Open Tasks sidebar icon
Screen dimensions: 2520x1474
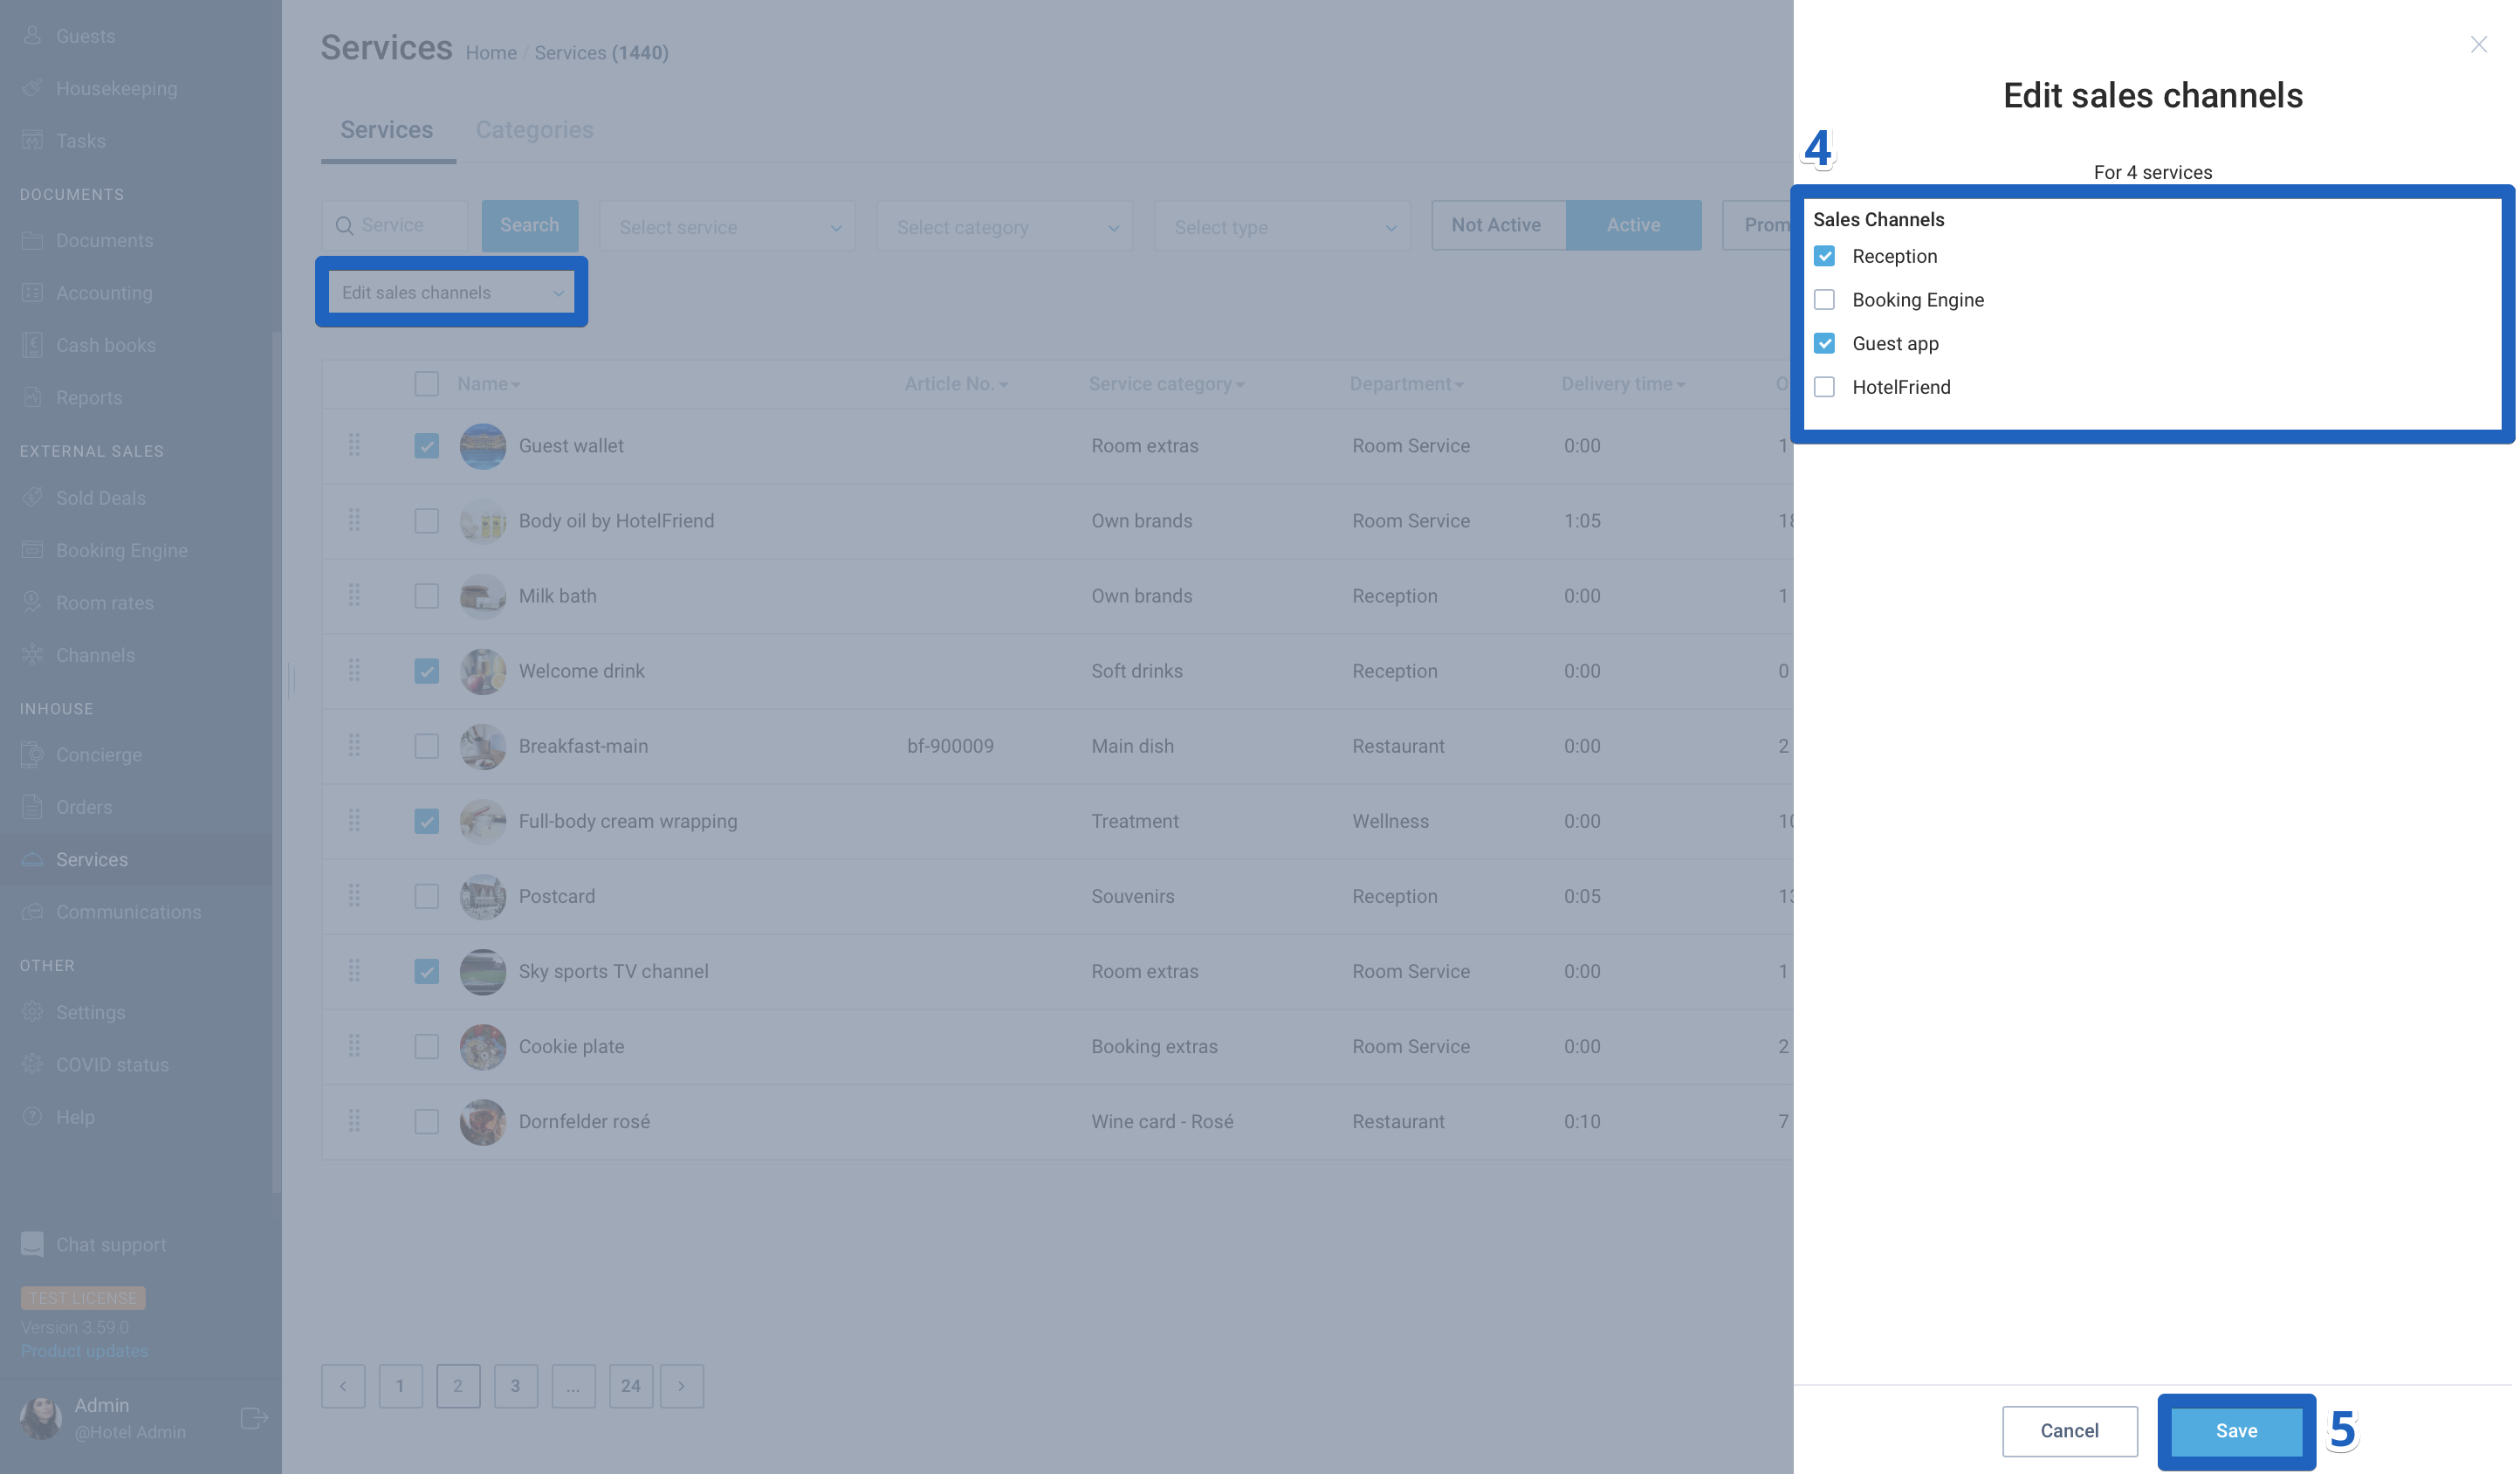(32, 140)
